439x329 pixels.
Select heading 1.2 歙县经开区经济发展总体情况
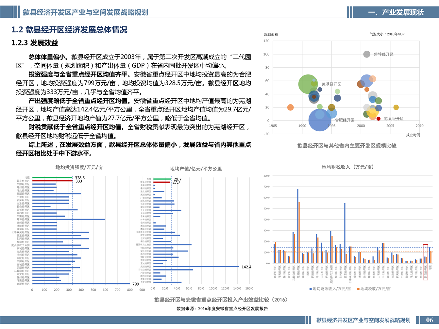coord(69,30)
